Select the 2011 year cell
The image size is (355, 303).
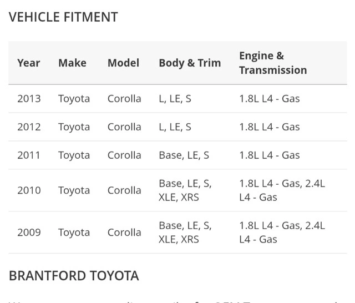(29, 155)
